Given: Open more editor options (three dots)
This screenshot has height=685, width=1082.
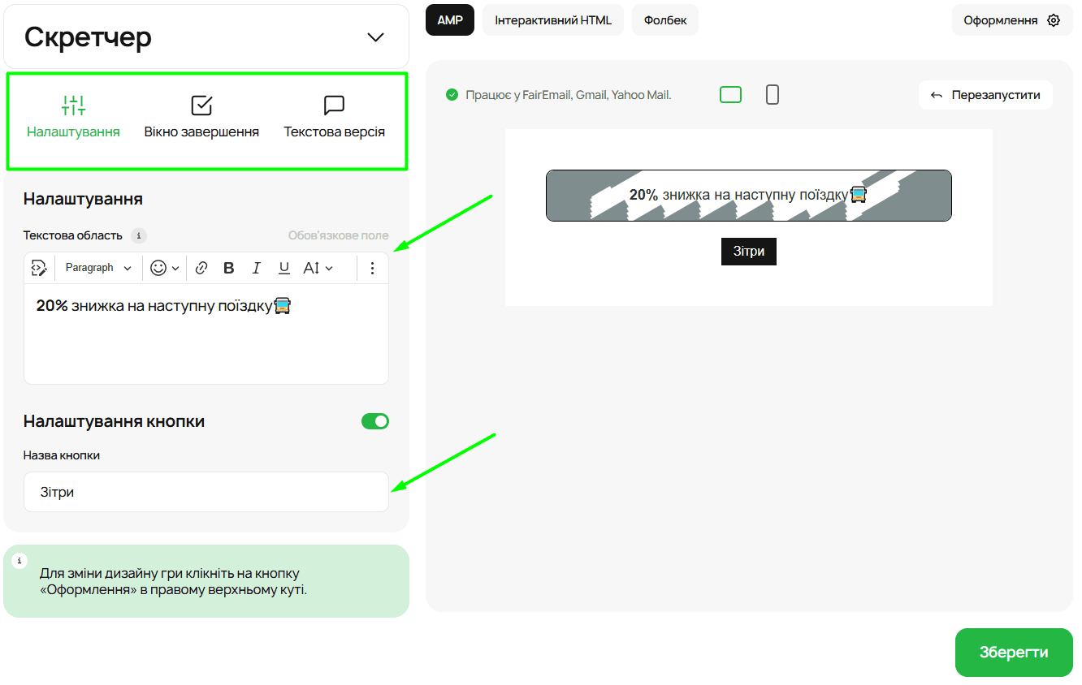Looking at the screenshot, I should pyautogui.click(x=372, y=268).
